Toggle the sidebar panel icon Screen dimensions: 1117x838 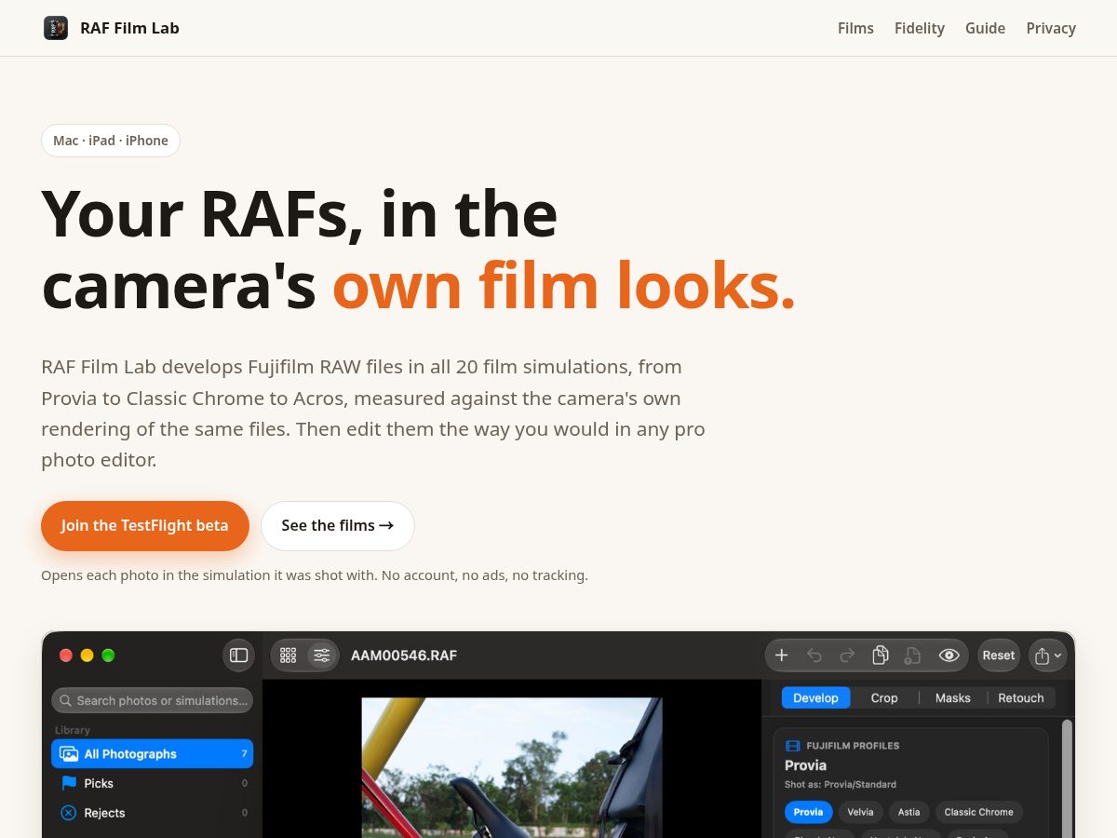[x=239, y=656]
